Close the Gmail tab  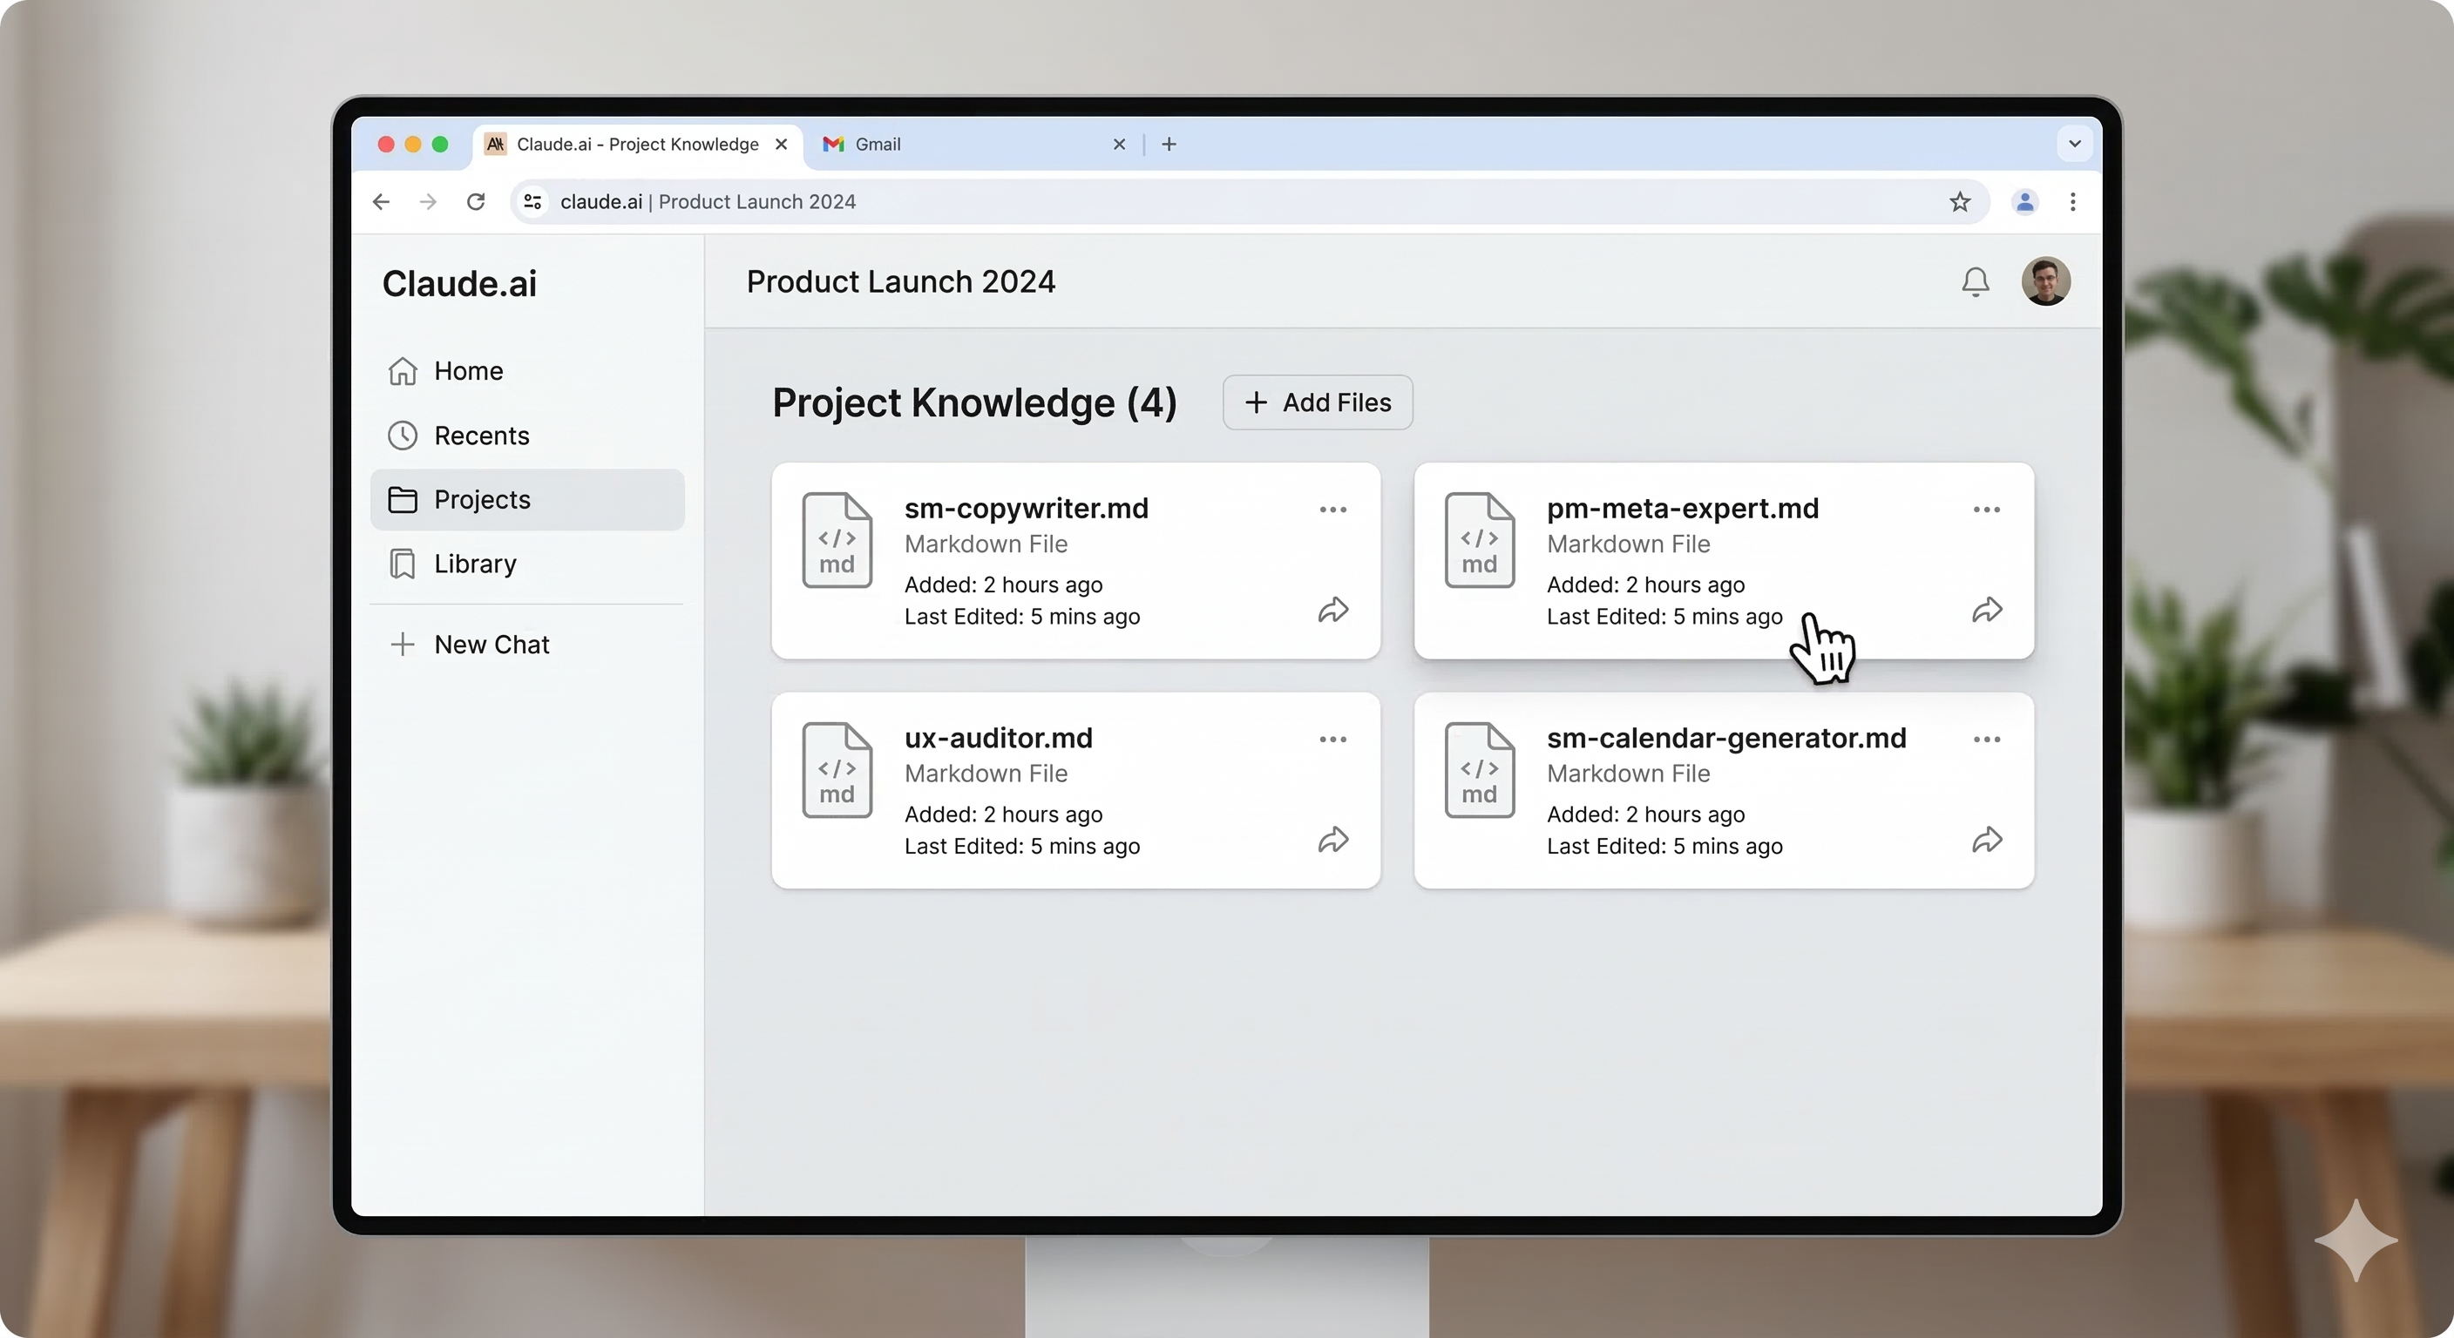pyautogui.click(x=1119, y=144)
